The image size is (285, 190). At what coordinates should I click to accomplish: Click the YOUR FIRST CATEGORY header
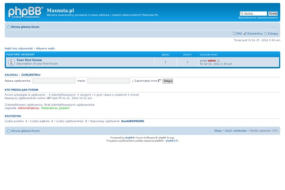pyautogui.click(x=20, y=55)
